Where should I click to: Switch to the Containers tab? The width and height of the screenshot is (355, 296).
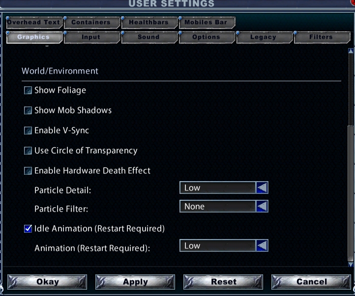point(92,23)
